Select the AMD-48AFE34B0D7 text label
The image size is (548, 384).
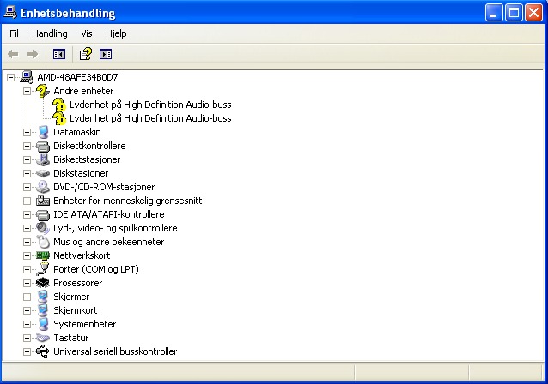click(77, 77)
